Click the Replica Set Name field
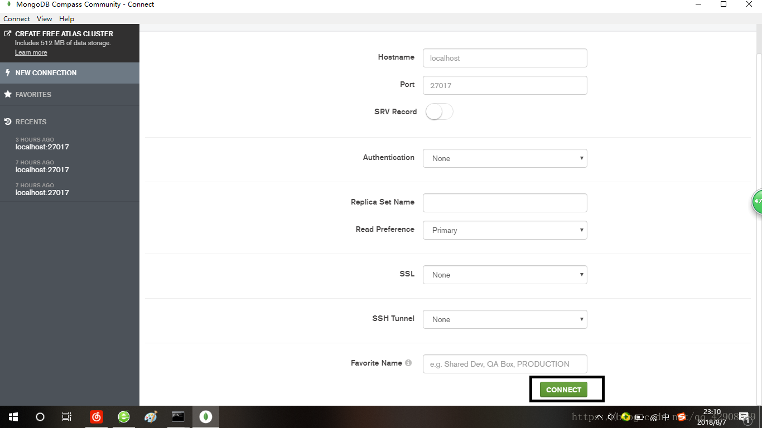Screen dimensions: 762x428 coord(505,203)
